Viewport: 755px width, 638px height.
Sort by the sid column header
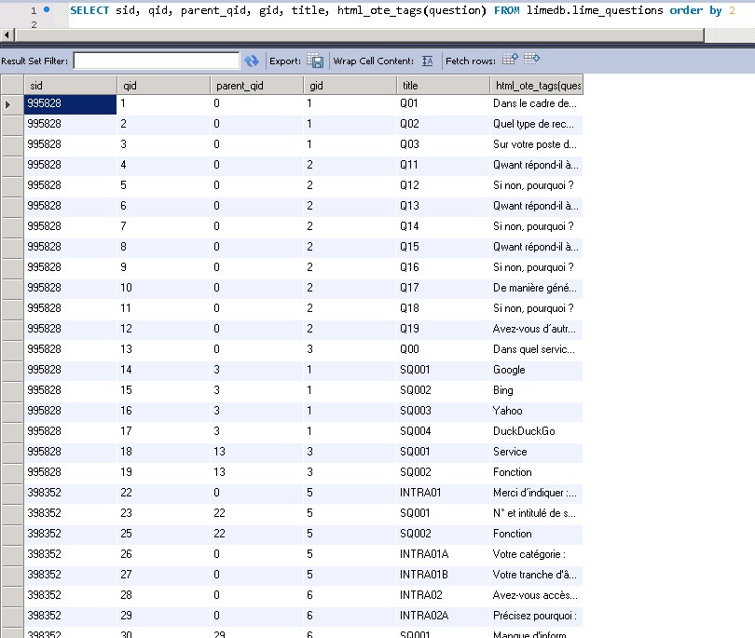point(70,85)
